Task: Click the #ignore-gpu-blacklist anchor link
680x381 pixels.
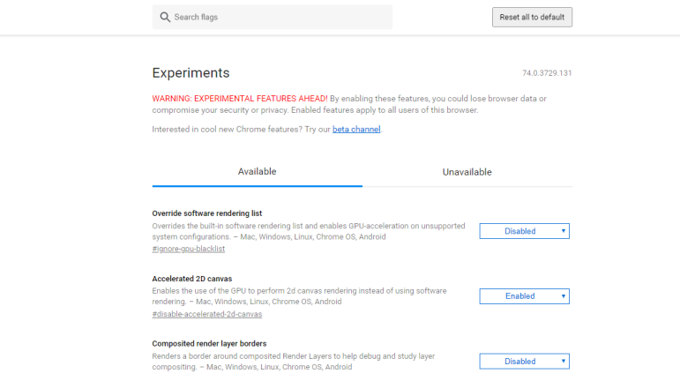Action: click(x=189, y=249)
